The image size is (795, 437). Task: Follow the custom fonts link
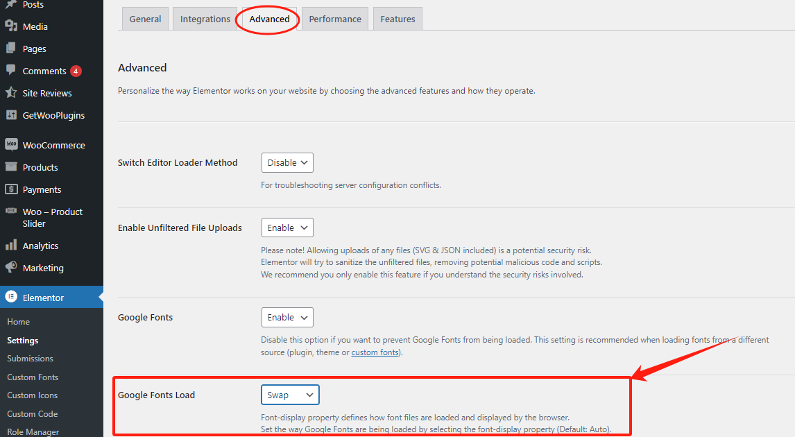(375, 352)
